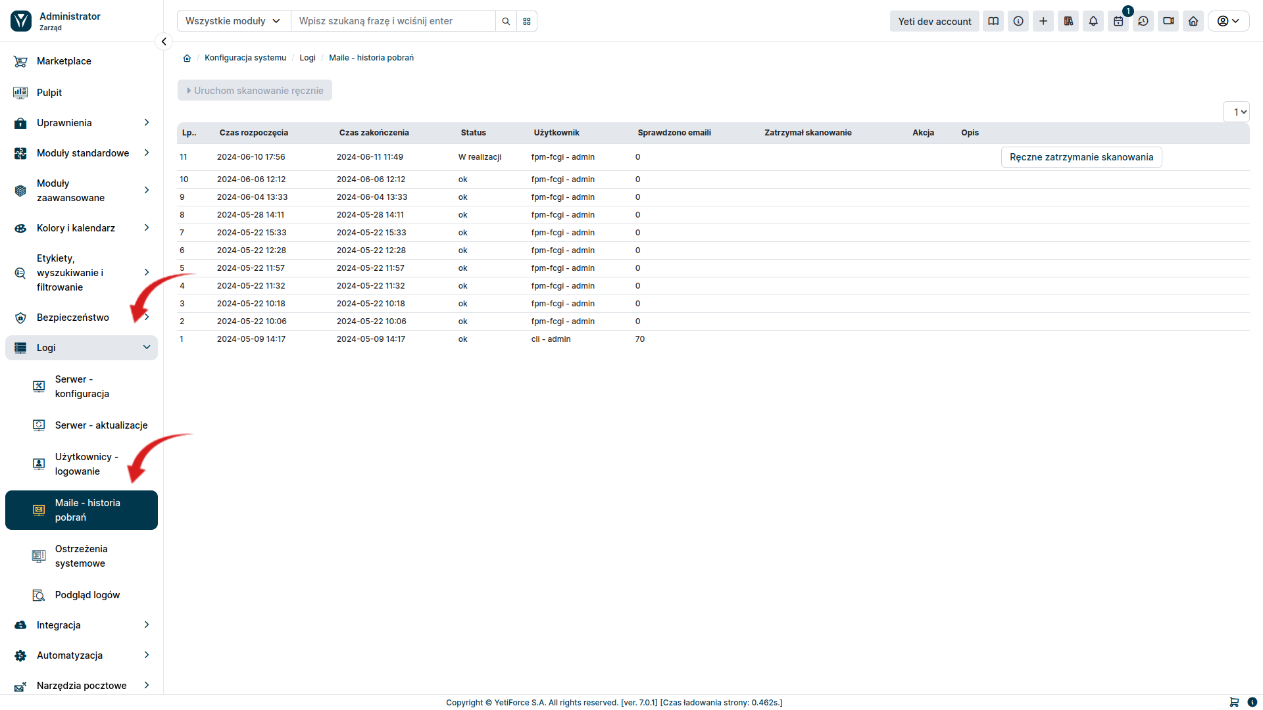Click Zatrzymał skanowanie column header
The width and height of the screenshot is (1263, 710).
808,133
